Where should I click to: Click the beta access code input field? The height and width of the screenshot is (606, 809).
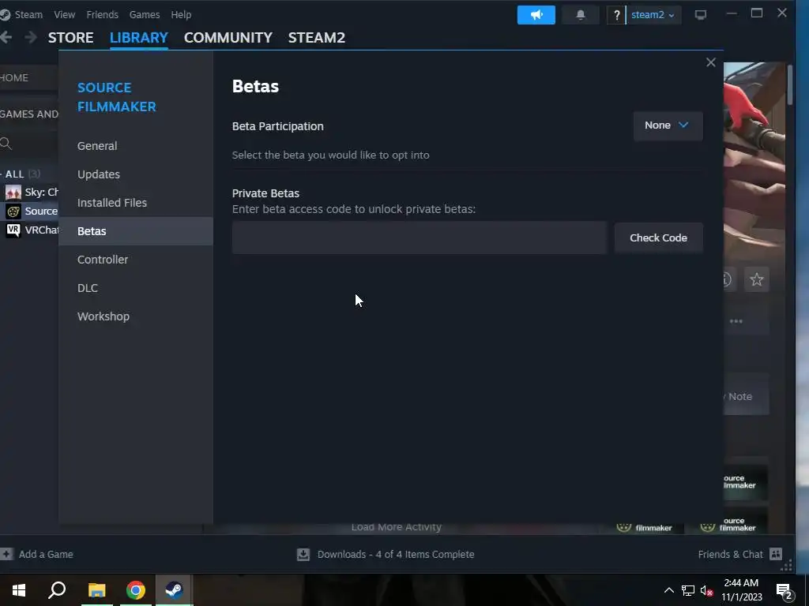pyautogui.click(x=419, y=238)
